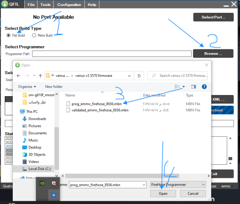Image resolution: width=240 pixels, height=204 pixels.
Task: Click the QFIL green download logo icon
Action: [x=5, y=4]
